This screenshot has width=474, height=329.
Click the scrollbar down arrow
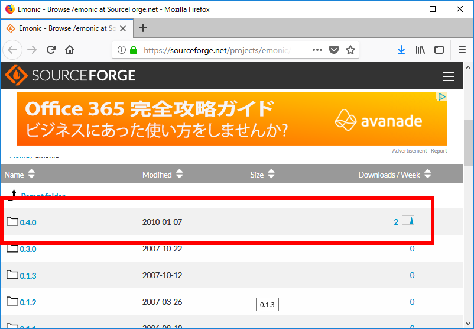(469, 323)
